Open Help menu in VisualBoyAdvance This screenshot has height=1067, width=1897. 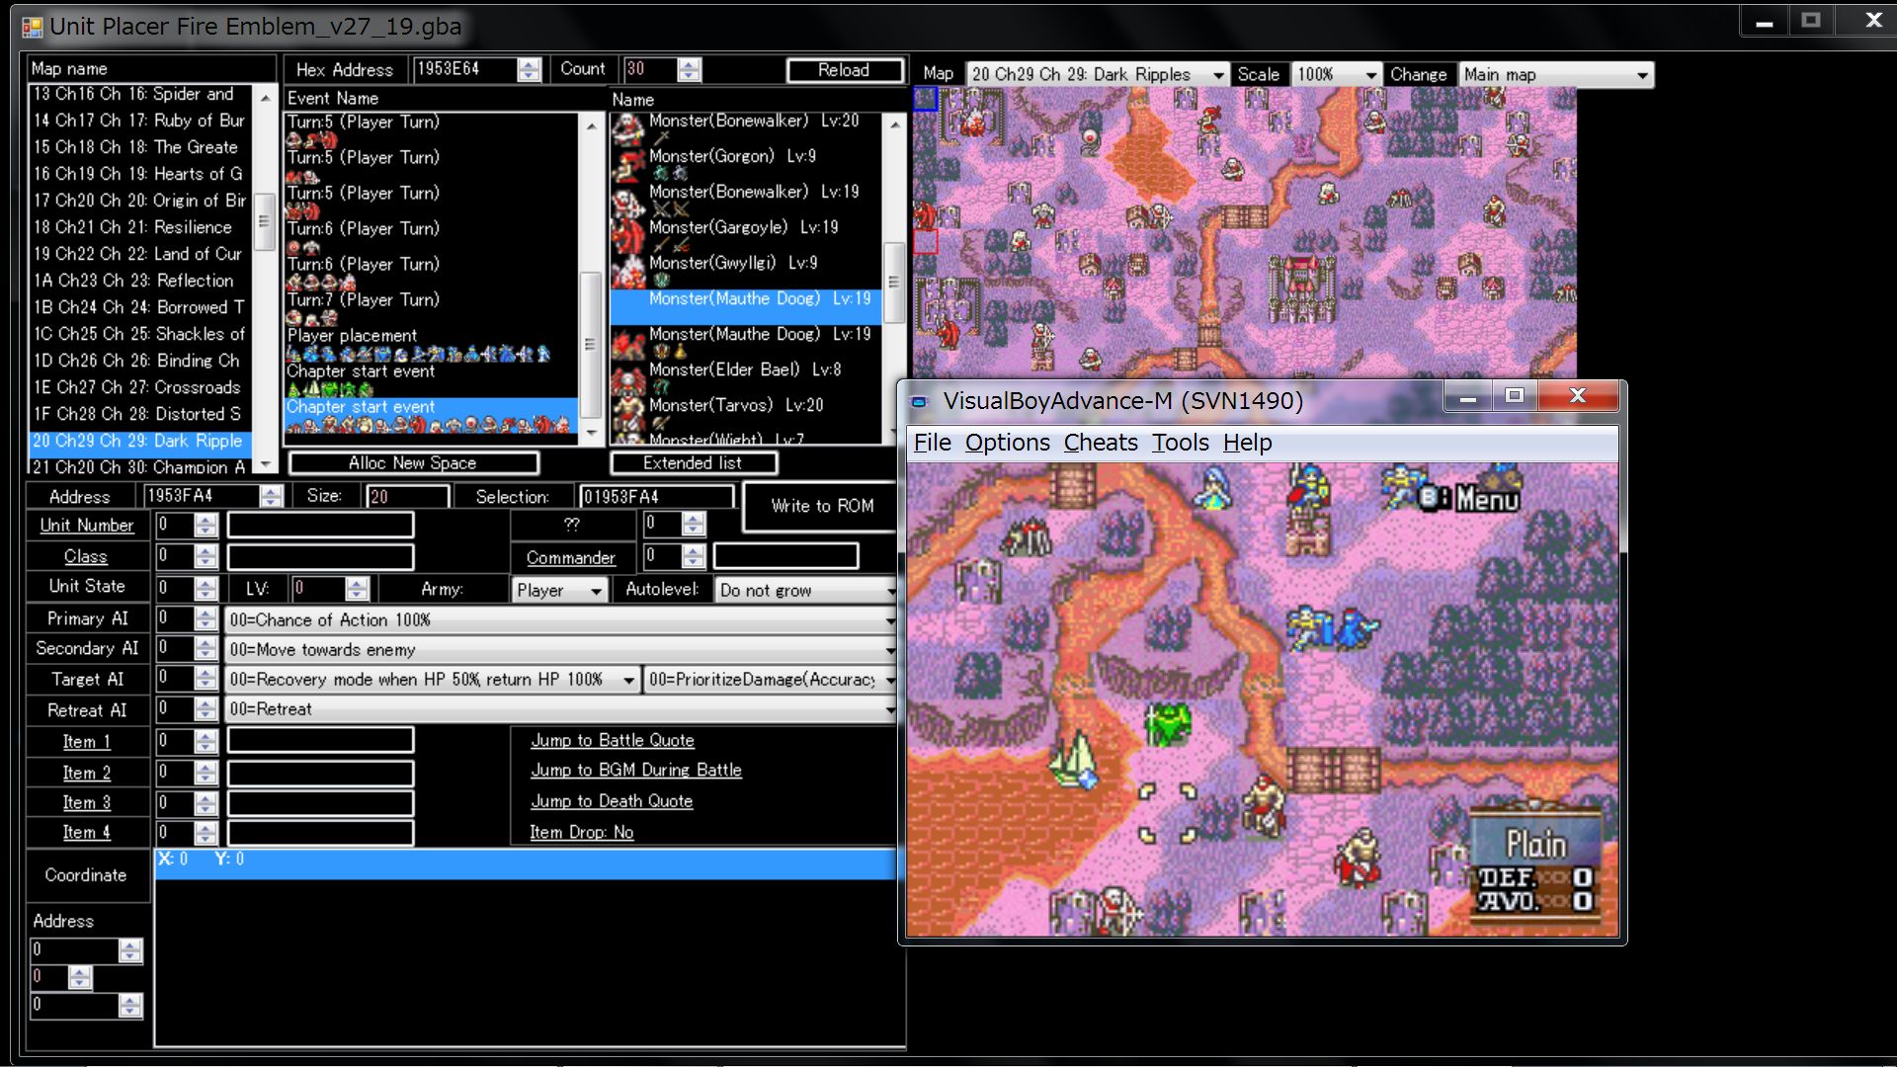point(1247,443)
